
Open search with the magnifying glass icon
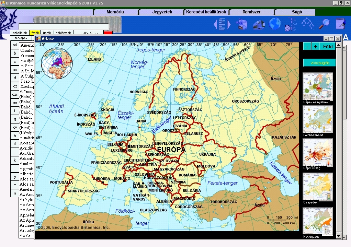point(324,24)
